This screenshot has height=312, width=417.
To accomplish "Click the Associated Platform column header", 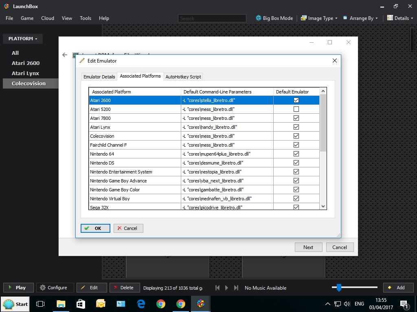I will click(x=135, y=92).
